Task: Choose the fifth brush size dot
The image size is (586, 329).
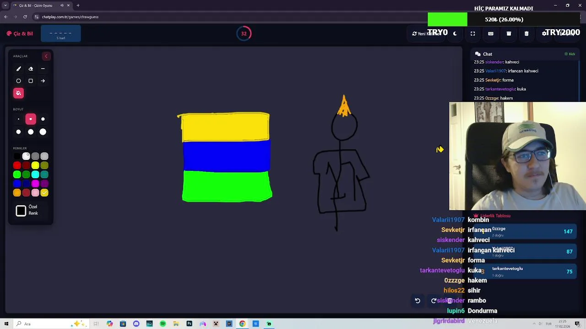Action: [x=31, y=132]
